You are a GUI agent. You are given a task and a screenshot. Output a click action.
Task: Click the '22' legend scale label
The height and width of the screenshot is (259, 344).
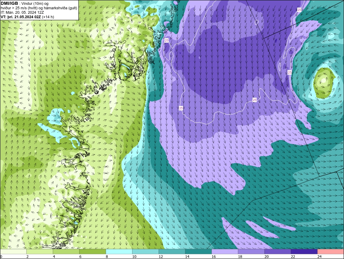(x=293, y=257)
